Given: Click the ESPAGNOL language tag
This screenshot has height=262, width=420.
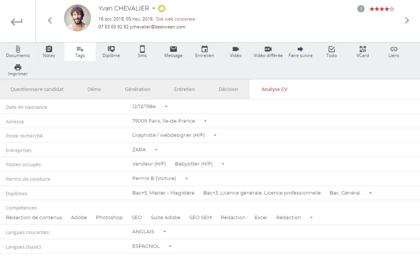Looking at the screenshot, I should [x=146, y=246].
